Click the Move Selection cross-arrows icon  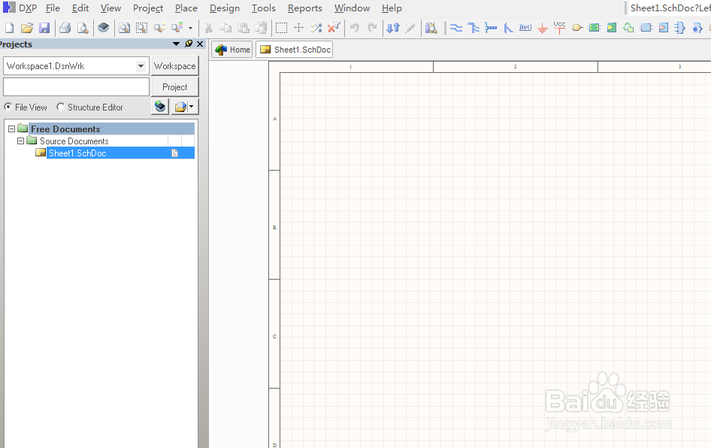pyautogui.click(x=299, y=28)
